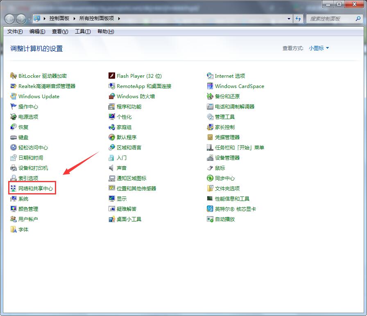Screen dimensions: 367x316
Task: Open the Windows Update link
Action: (x=39, y=96)
